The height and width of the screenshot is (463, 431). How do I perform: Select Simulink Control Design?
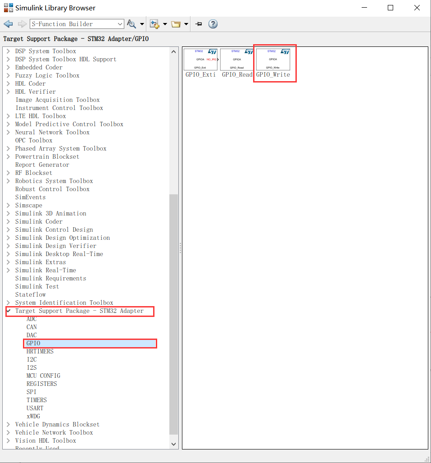point(54,230)
